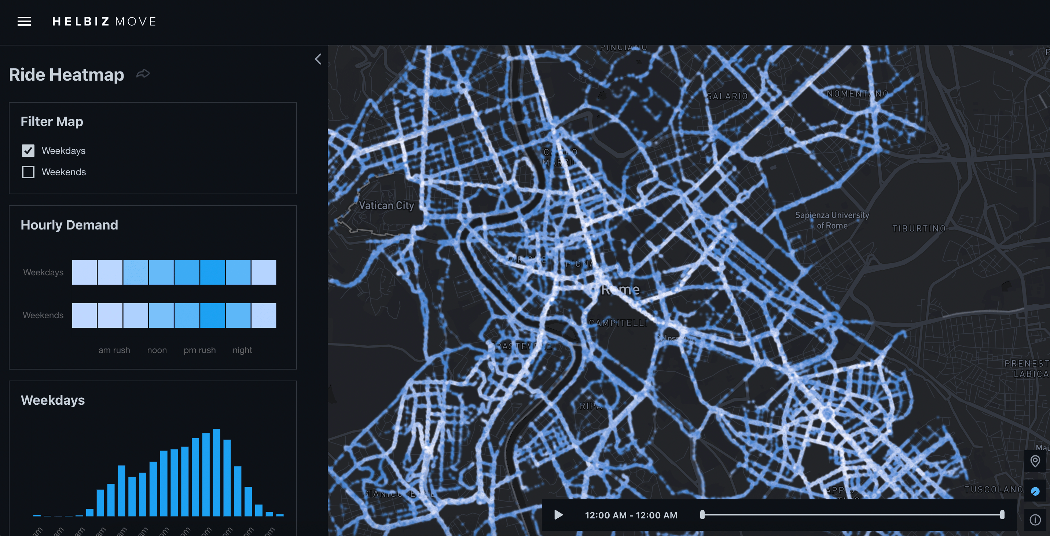Click the 'noon' axis label

[157, 350]
